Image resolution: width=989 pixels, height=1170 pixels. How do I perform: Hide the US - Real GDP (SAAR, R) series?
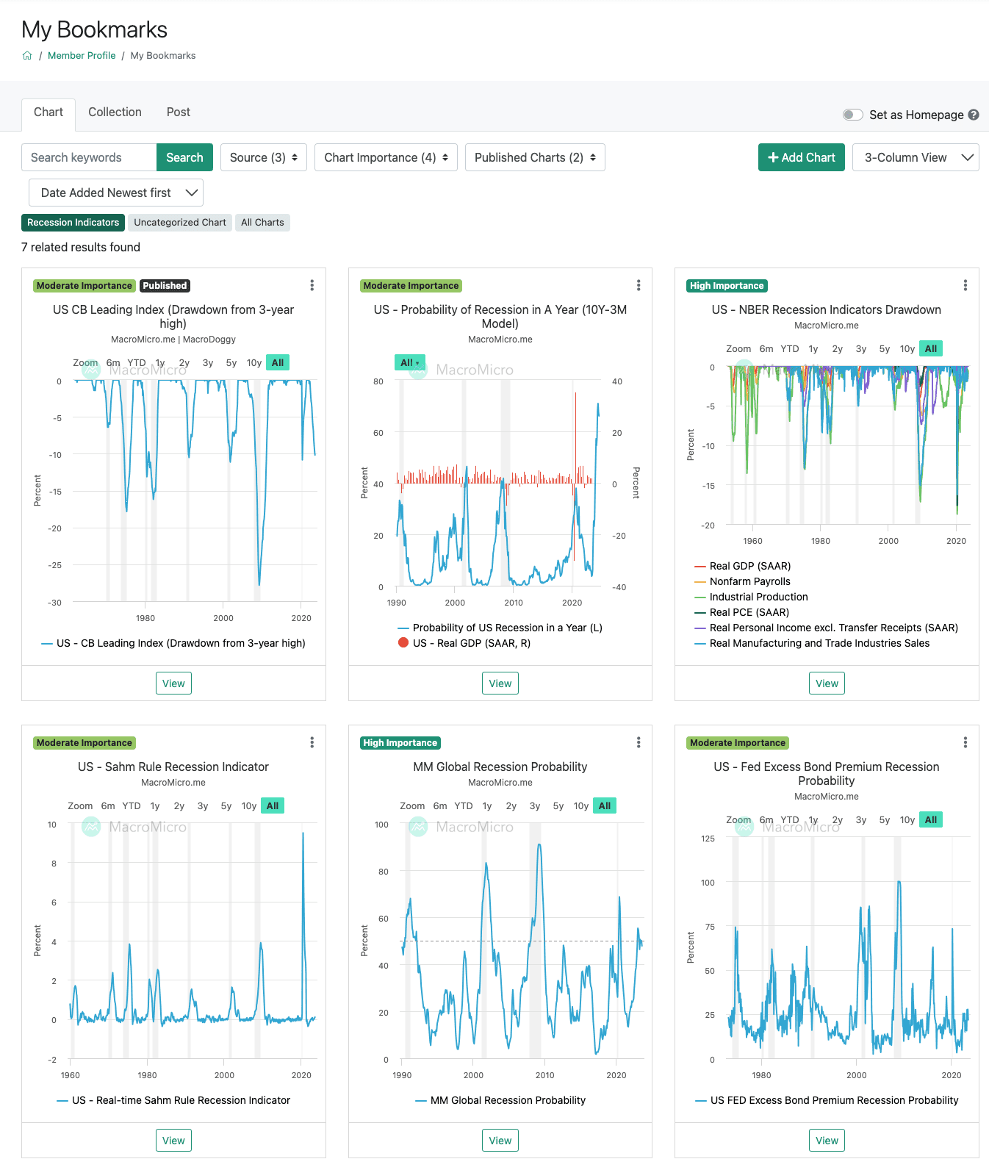point(471,643)
